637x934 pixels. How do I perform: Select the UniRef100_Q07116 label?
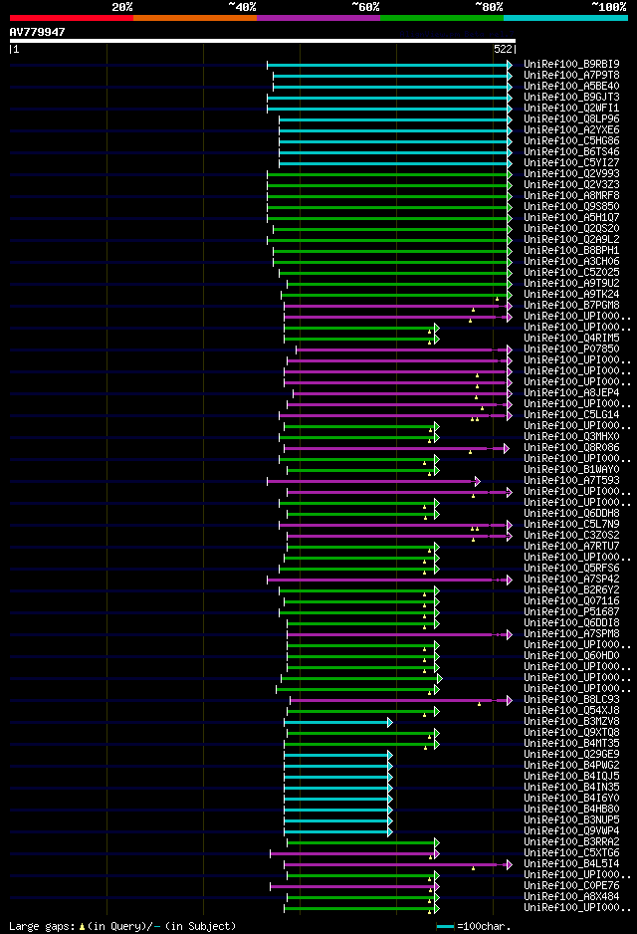coord(571,601)
